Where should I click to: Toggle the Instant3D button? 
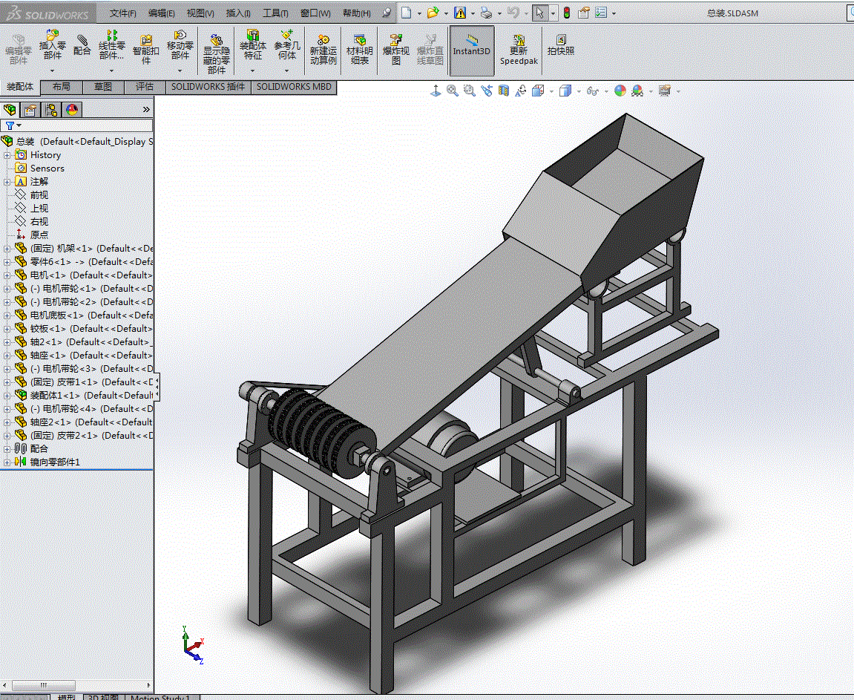click(x=472, y=50)
